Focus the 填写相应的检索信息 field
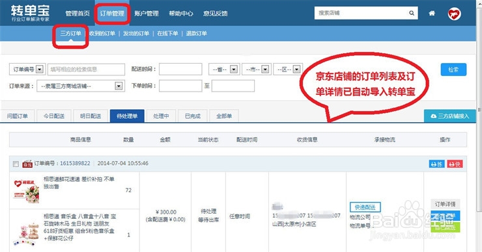Screen dimensions: 482x252 [x=86, y=69]
